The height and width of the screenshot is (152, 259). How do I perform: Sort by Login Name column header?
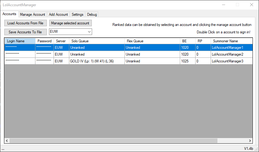tap(20, 41)
